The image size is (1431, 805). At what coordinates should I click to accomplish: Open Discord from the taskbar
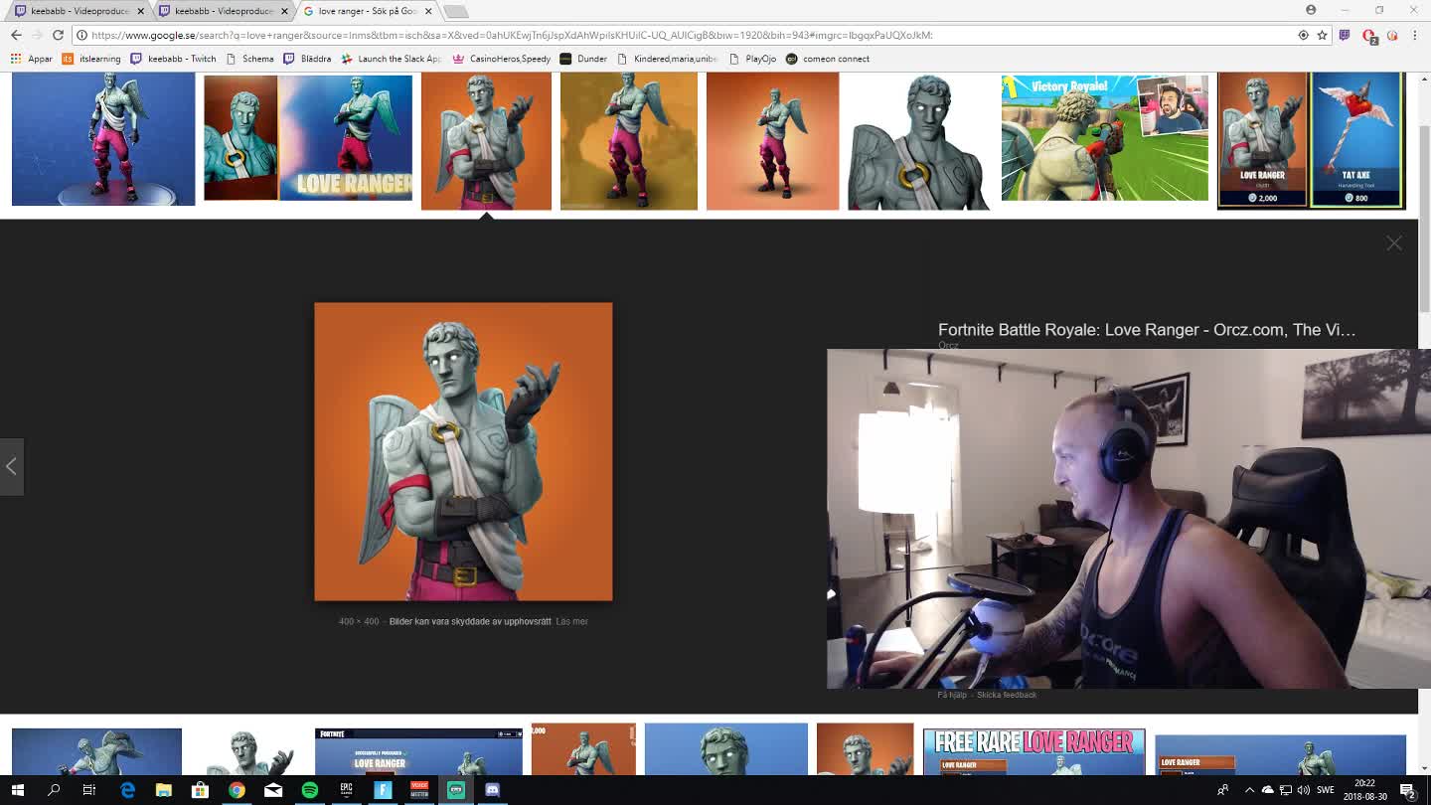tap(492, 790)
